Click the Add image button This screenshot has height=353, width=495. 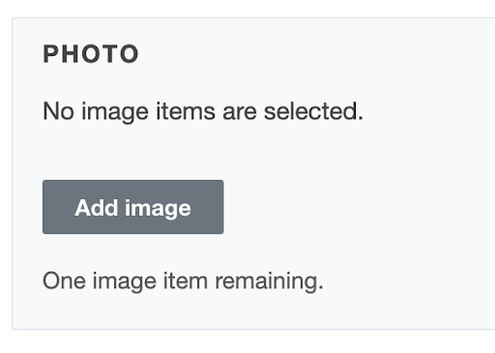pos(133,207)
